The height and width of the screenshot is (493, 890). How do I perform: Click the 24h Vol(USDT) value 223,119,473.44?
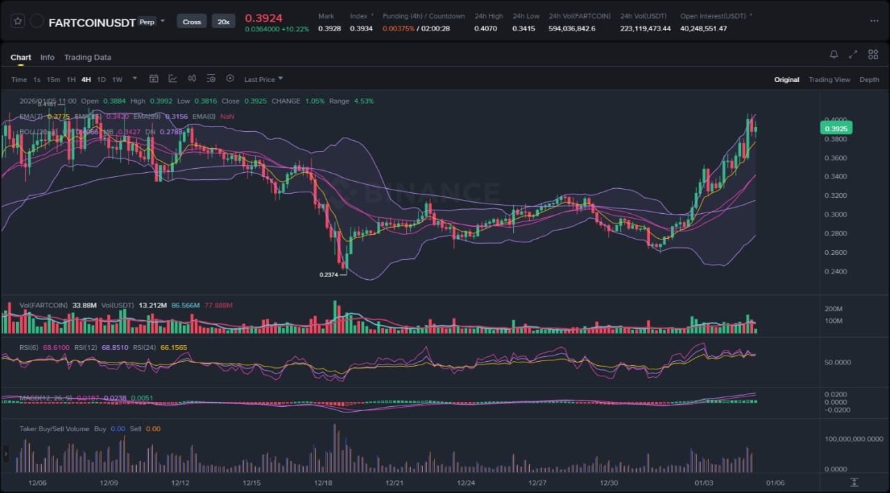[x=645, y=28]
